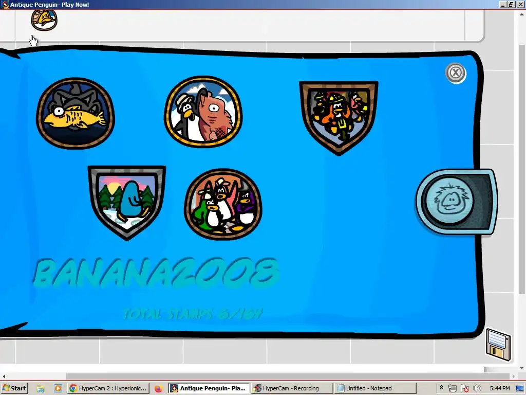Click the horizontal scrollbar thumb
This screenshot has height=395, width=526.
(288, 376)
